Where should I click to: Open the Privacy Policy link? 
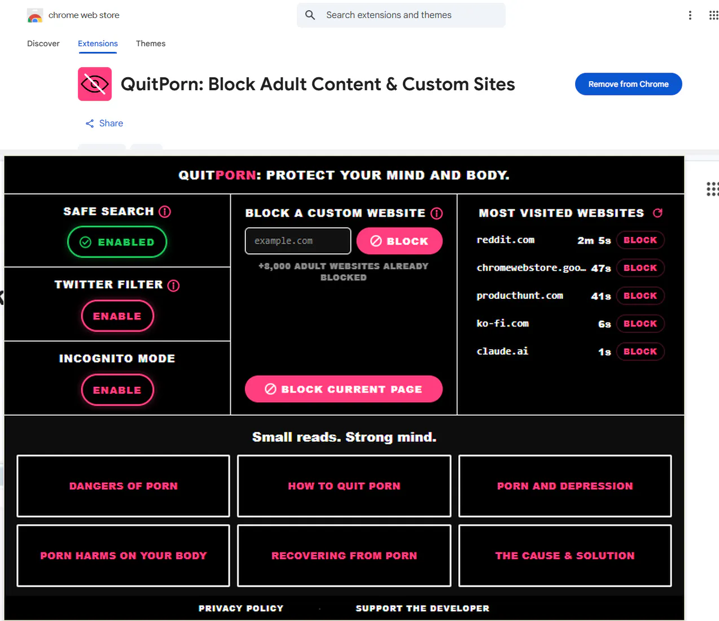coord(241,609)
